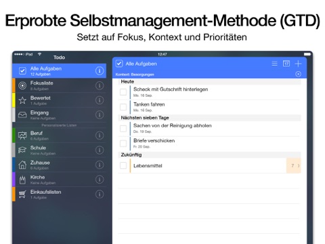Click the Zukünftig section header
Image resolution: width=325 pixels, height=244 pixels.
coord(209,155)
